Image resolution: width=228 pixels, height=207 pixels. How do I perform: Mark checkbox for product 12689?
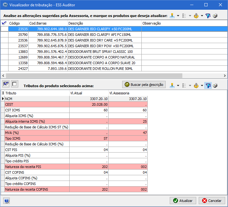(4, 57)
